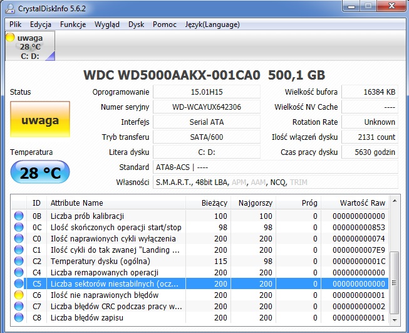Screen dimensions: 409x333
Task: Click the ID column header
Action: point(36,203)
